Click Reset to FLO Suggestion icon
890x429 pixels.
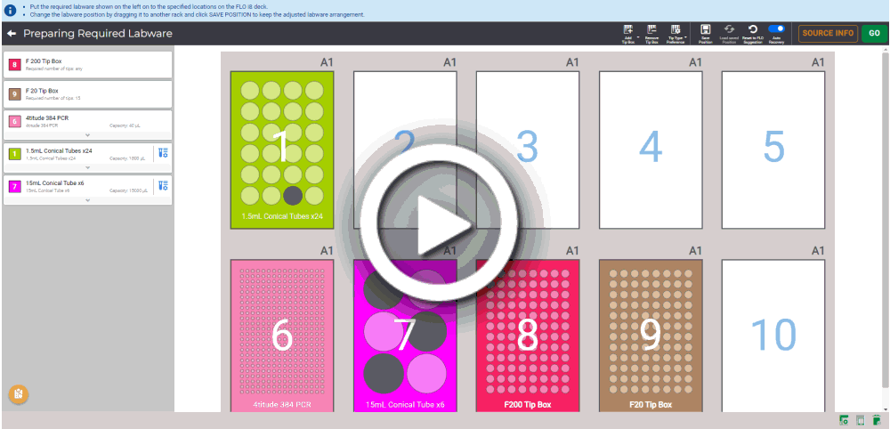coord(752,30)
